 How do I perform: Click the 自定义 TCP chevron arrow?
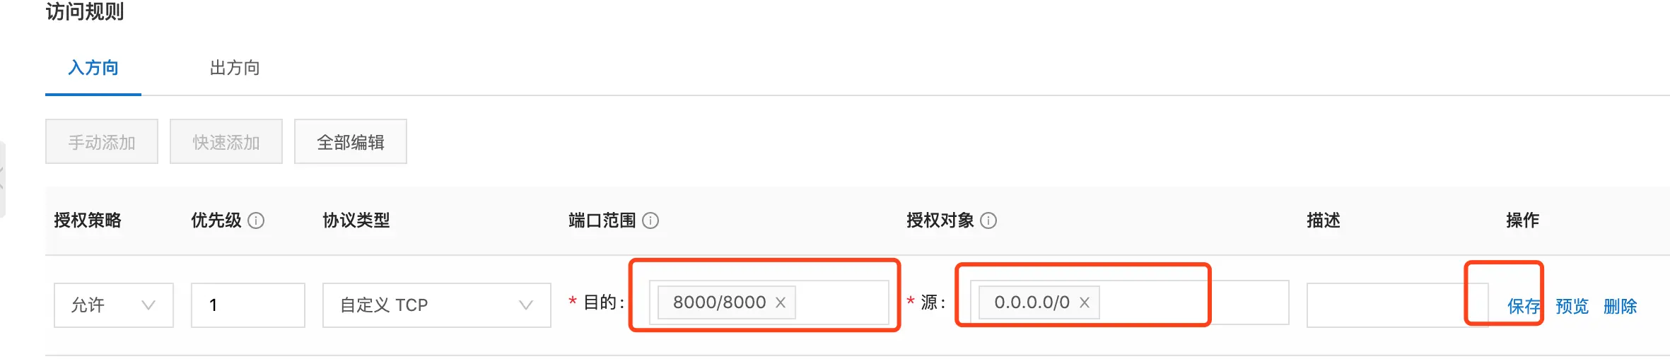(x=526, y=305)
